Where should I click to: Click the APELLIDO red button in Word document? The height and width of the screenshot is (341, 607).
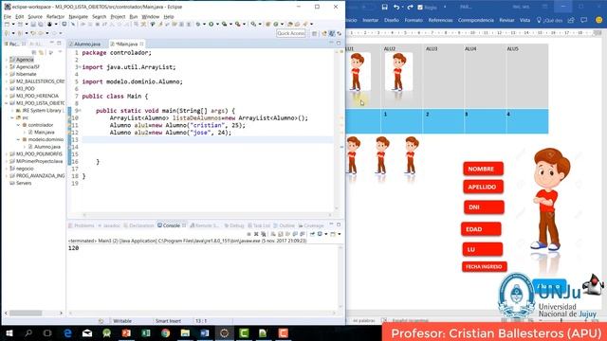483,187
